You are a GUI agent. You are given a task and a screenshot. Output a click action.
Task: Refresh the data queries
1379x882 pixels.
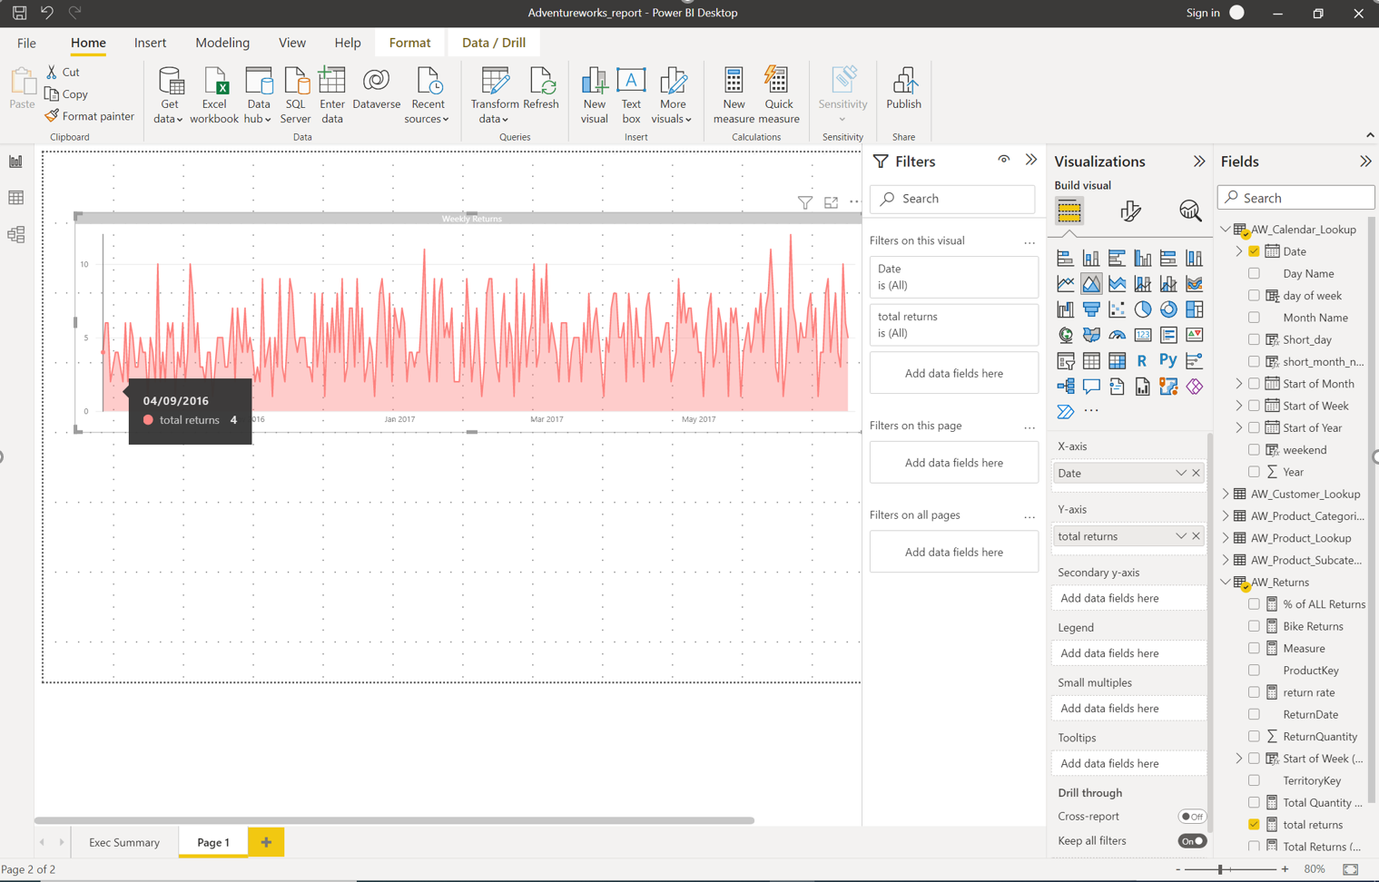(541, 89)
